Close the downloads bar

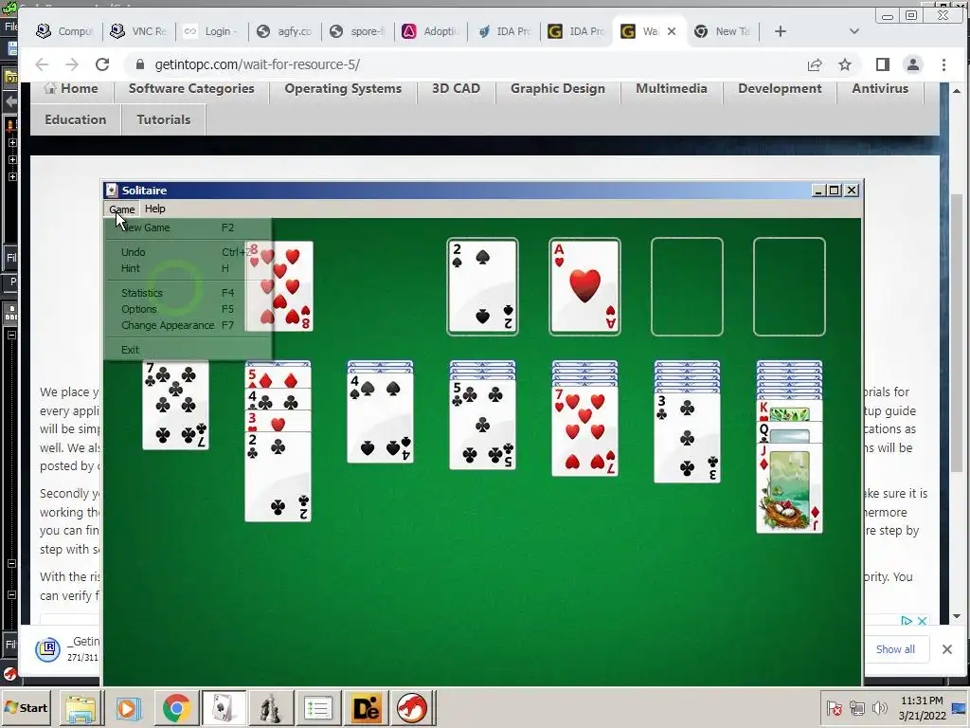pyautogui.click(x=946, y=648)
